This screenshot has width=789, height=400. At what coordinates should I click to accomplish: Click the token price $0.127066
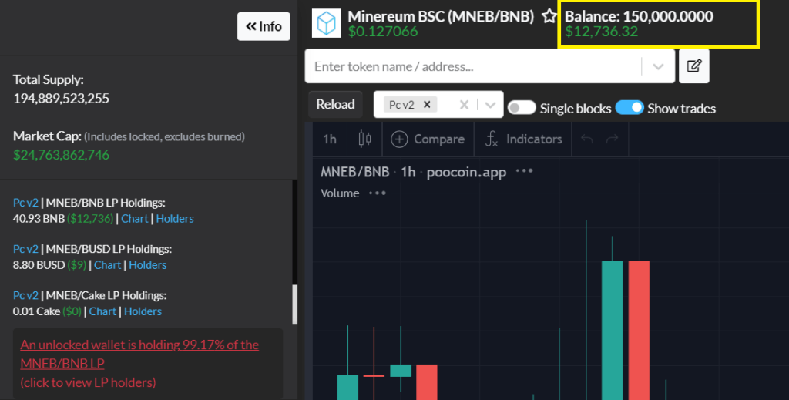(383, 31)
